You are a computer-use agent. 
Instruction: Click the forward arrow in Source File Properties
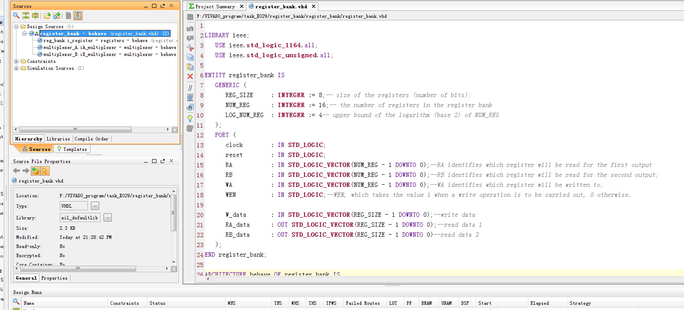(x=26, y=171)
